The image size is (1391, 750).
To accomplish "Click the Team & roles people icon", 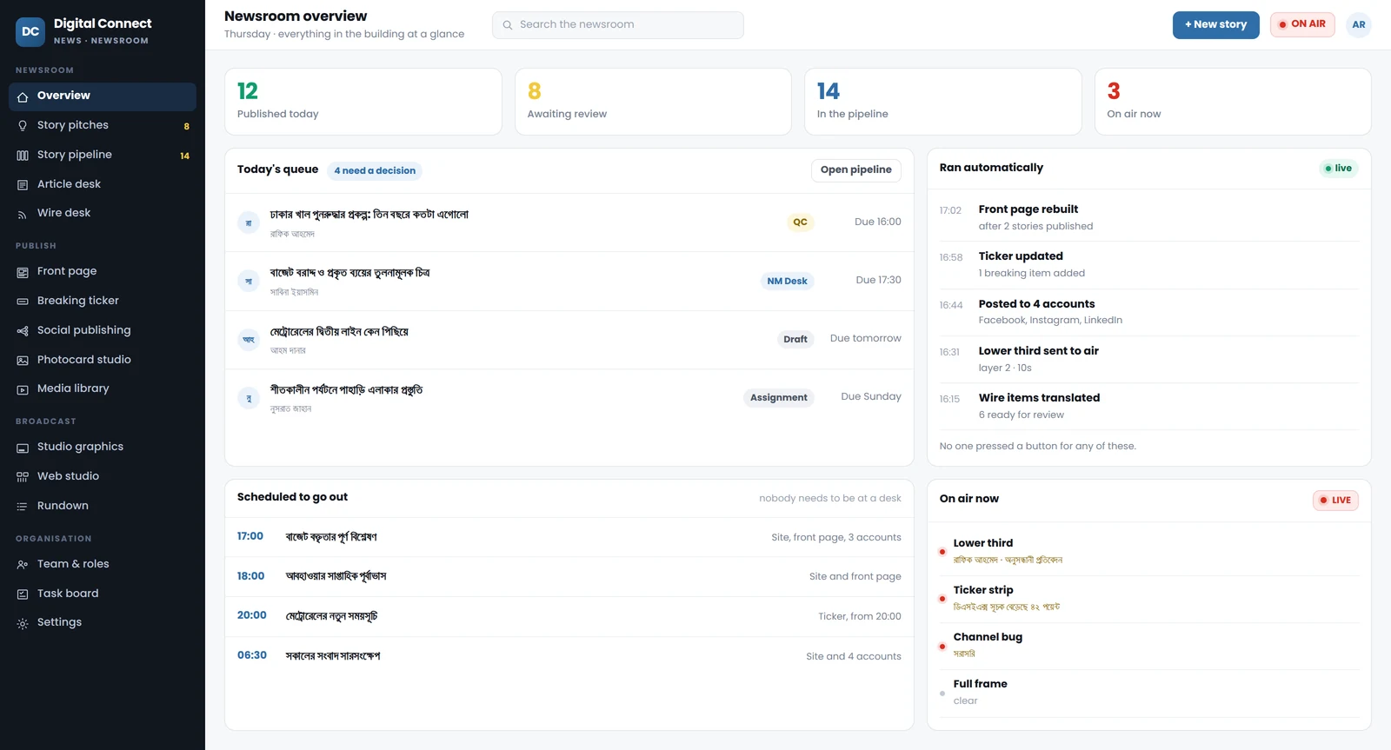I will [23, 565].
